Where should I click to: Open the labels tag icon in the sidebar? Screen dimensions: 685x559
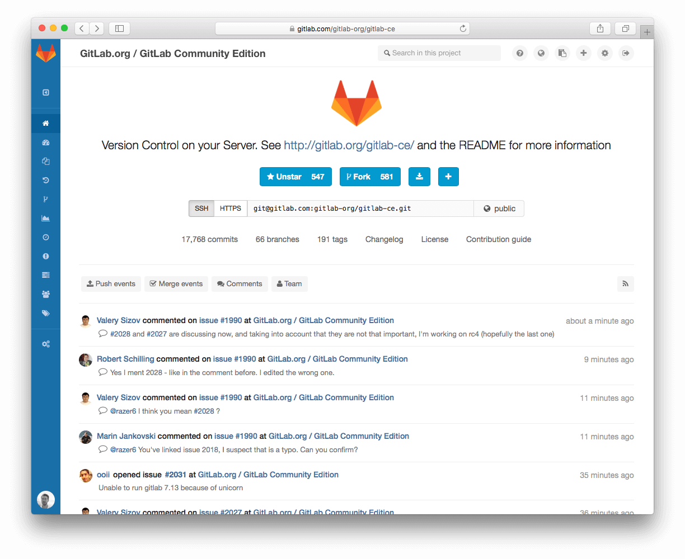[x=46, y=312]
